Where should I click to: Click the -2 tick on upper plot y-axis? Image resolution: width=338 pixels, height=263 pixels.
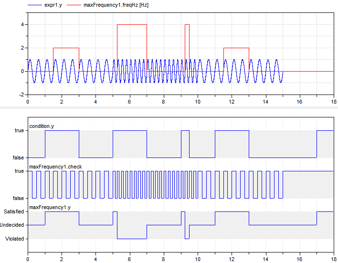pyautogui.click(x=21, y=95)
